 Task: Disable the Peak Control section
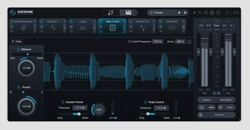coord(145,102)
